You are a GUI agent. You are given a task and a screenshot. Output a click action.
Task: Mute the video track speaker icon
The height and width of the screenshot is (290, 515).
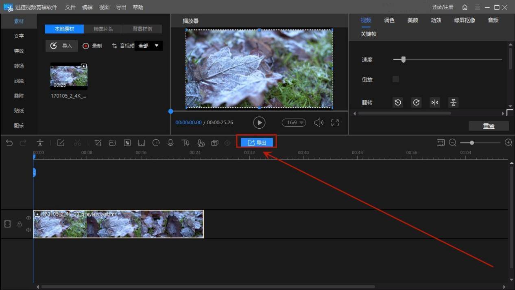(x=28, y=230)
